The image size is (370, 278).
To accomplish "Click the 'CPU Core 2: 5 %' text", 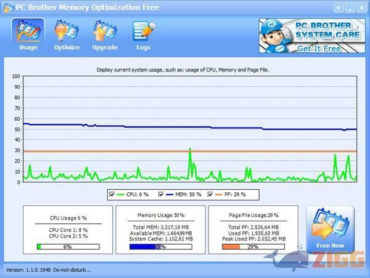I will pos(68,236).
